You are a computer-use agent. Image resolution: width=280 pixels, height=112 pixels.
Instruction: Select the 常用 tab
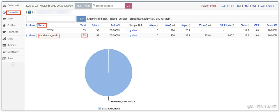pos(87,6)
